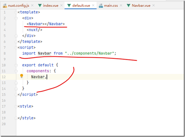Close the default.vue tab
The height and width of the screenshot is (137, 185).
pos(93,5)
